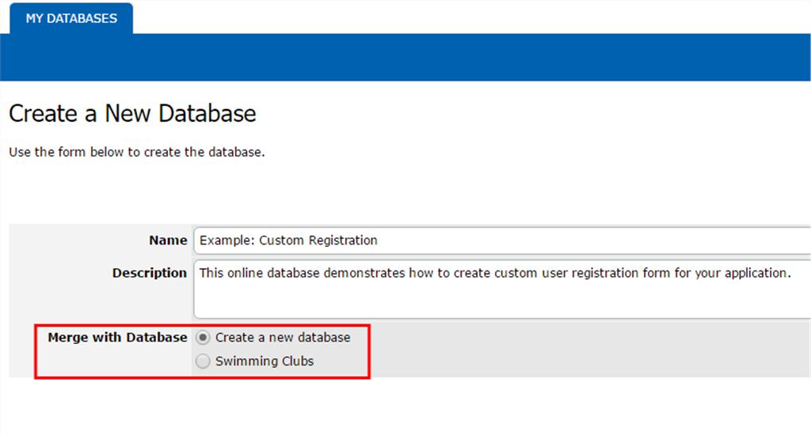The height and width of the screenshot is (435, 811).
Task: Click the Name input field
Action: click(x=501, y=240)
